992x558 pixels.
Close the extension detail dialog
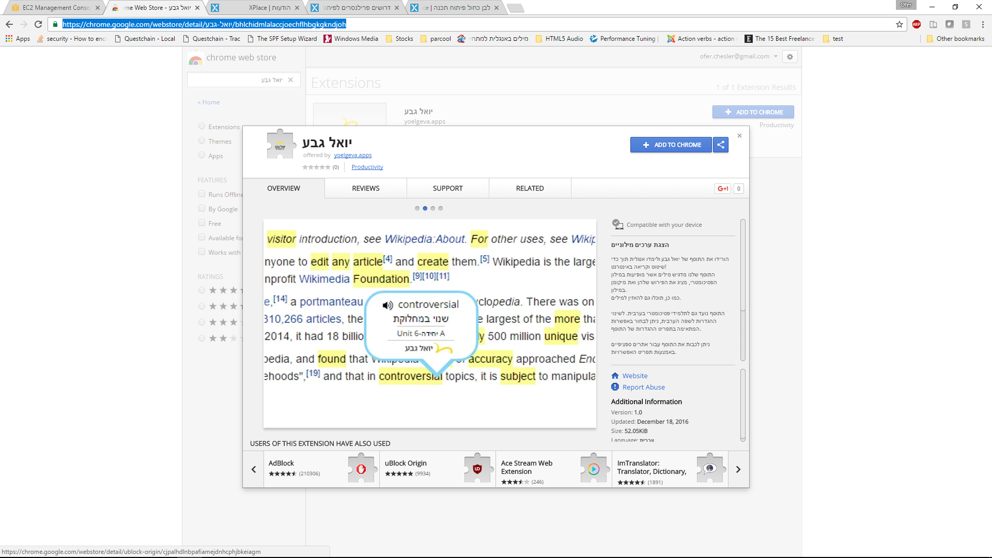[x=739, y=136]
